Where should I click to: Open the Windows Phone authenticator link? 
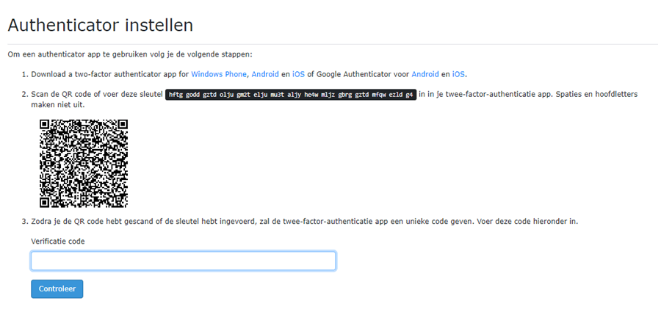pyautogui.click(x=218, y=74)
